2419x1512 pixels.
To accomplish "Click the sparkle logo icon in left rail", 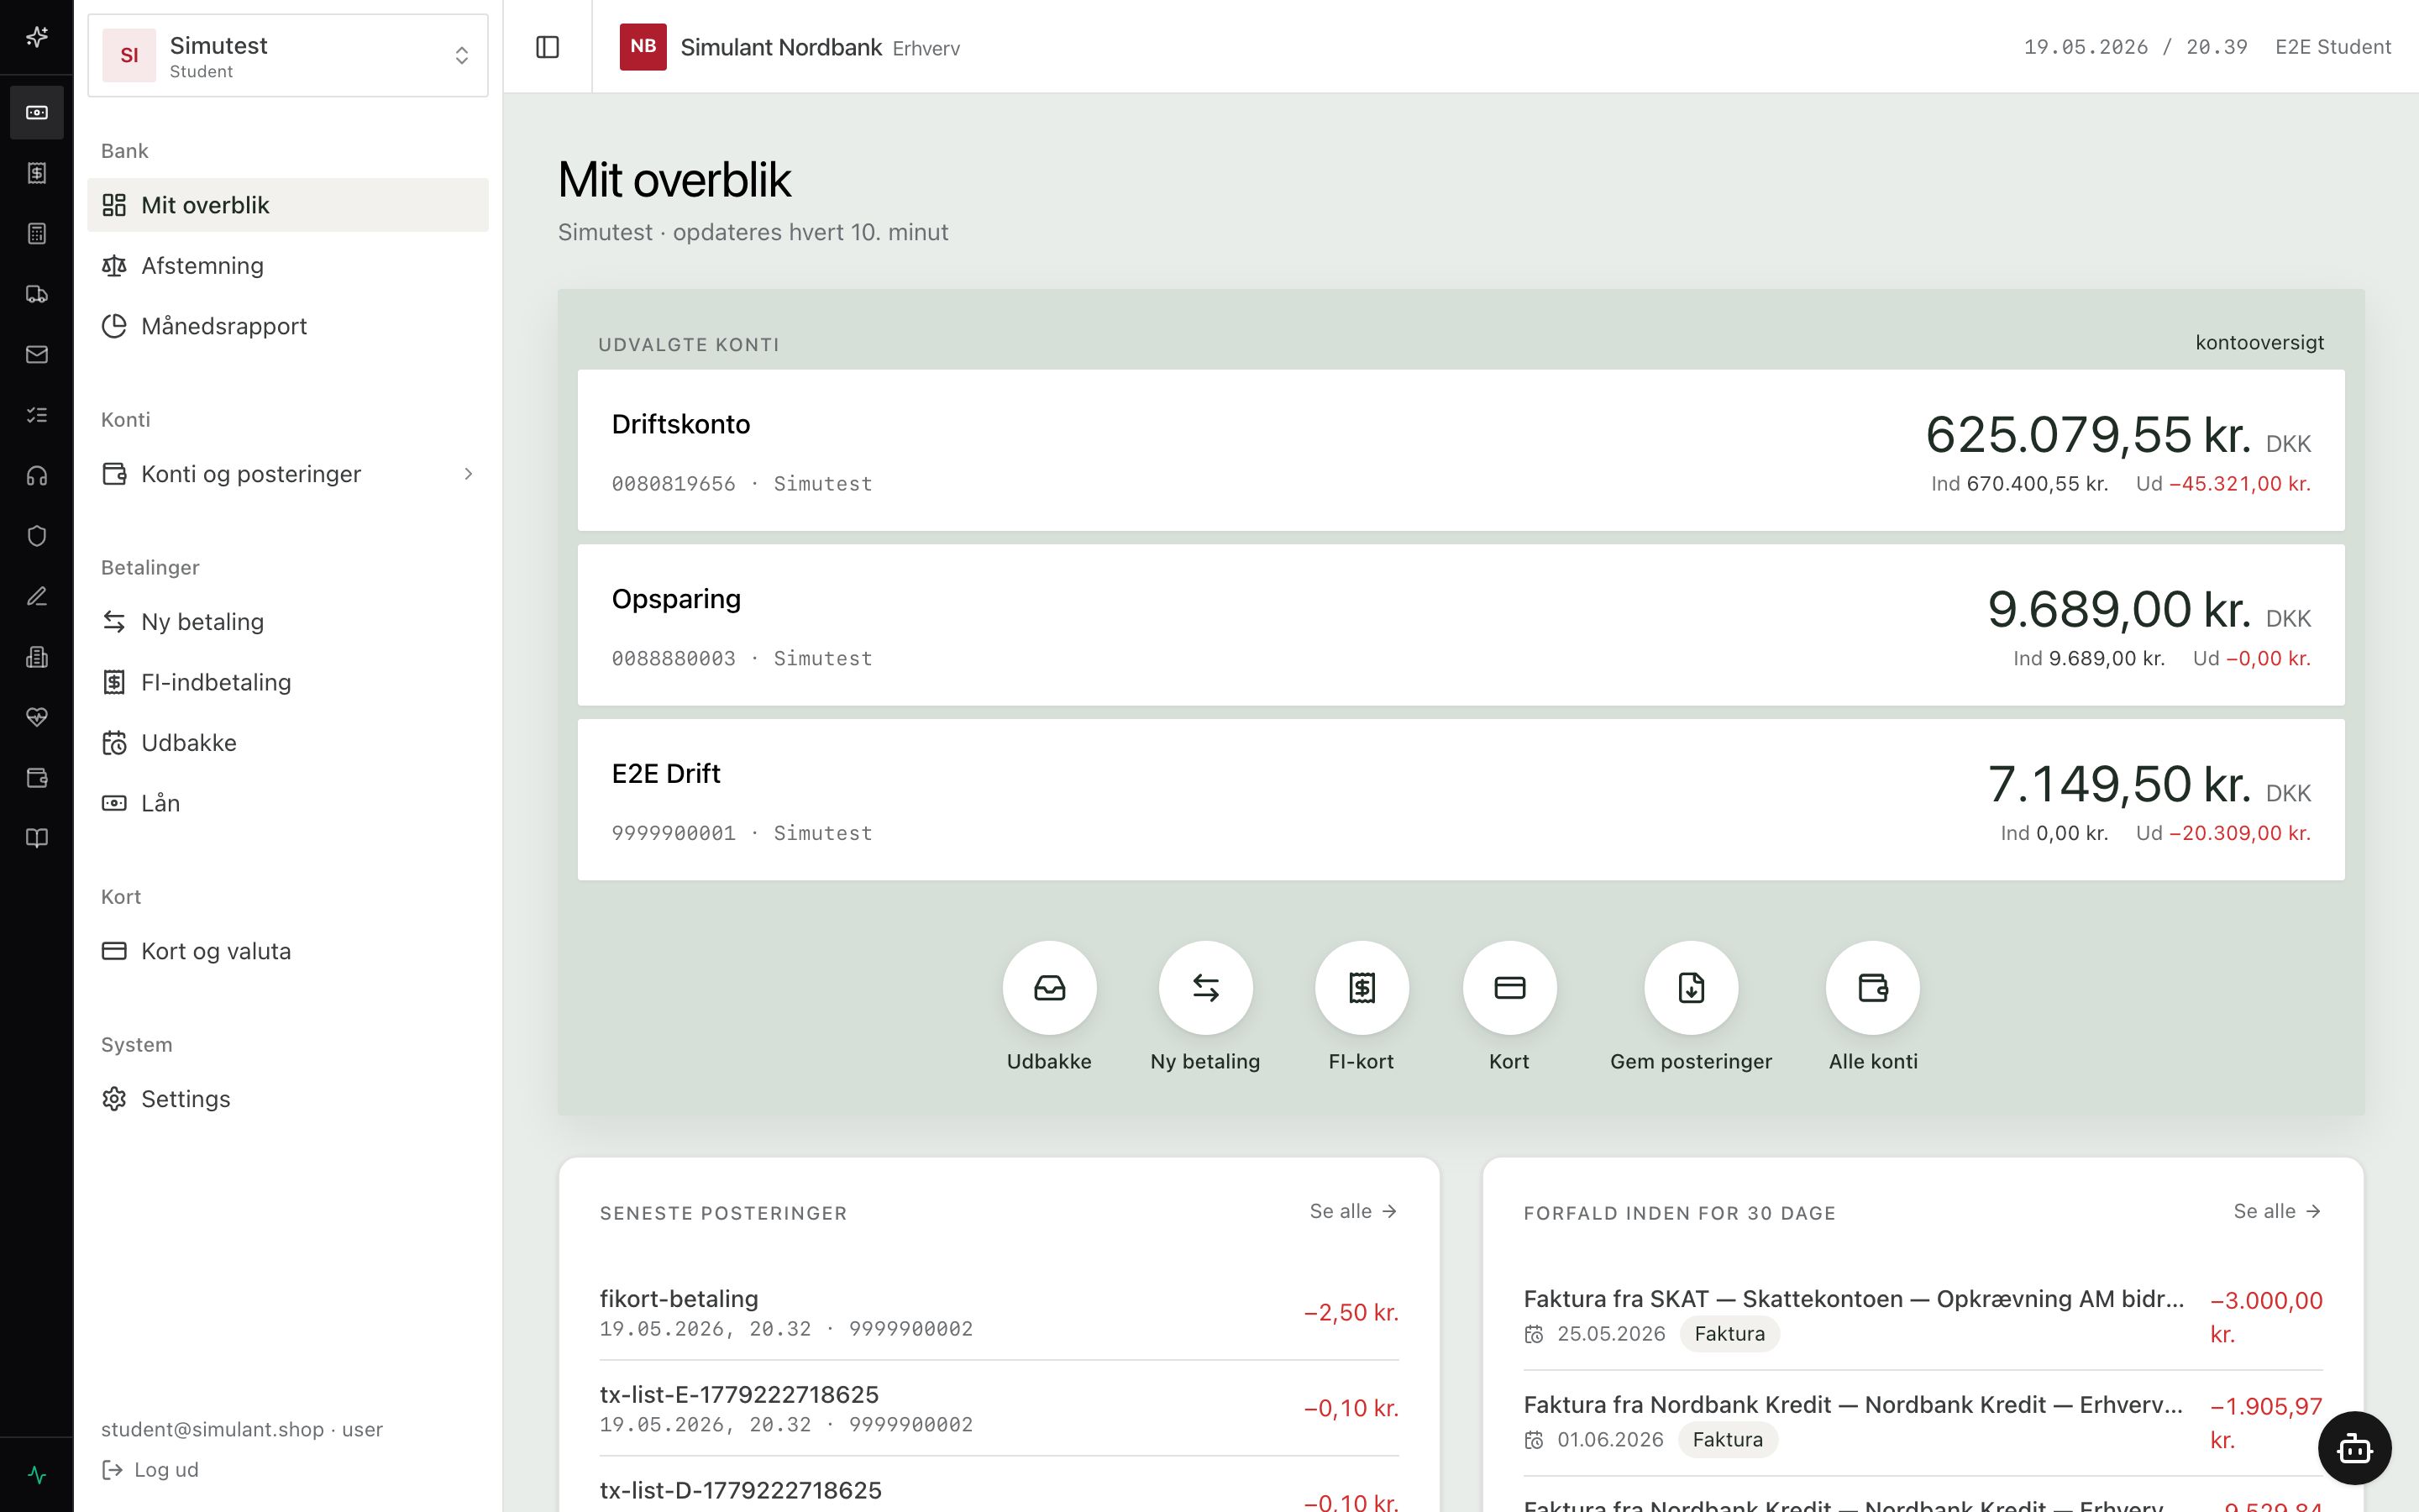I will (x=37, y=37).
